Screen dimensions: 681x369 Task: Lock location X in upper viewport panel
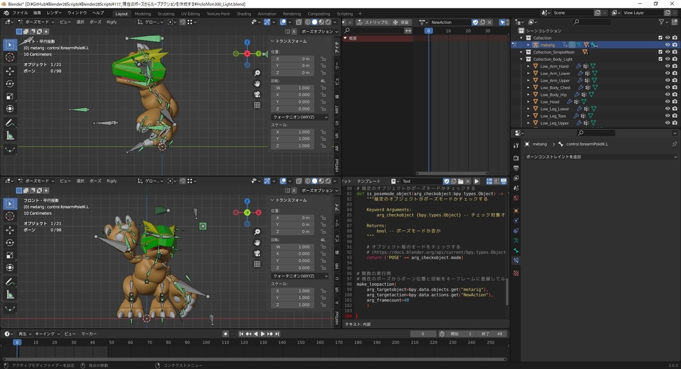[x=323, y=58]
